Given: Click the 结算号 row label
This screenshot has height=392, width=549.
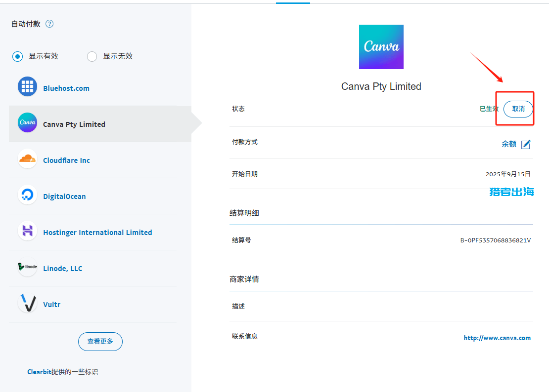Looking at the screenshot, I should pos(241,240).
